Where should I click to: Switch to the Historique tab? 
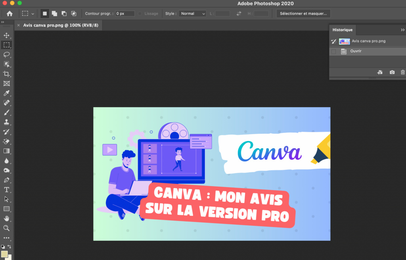(x=342, y=30)
